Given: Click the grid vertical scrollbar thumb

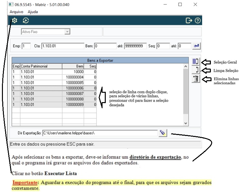Looking at the screenshot, I should tap(186, 91).
